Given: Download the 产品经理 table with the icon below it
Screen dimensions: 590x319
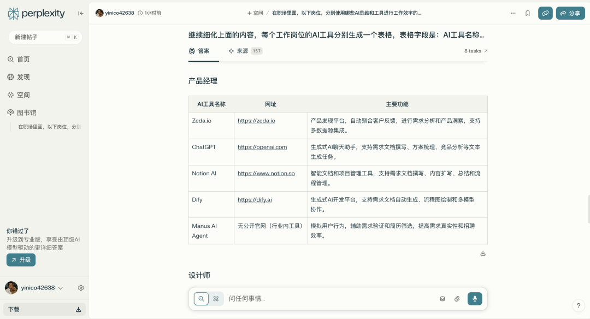Looking at the screenshot, I should 483,253.
